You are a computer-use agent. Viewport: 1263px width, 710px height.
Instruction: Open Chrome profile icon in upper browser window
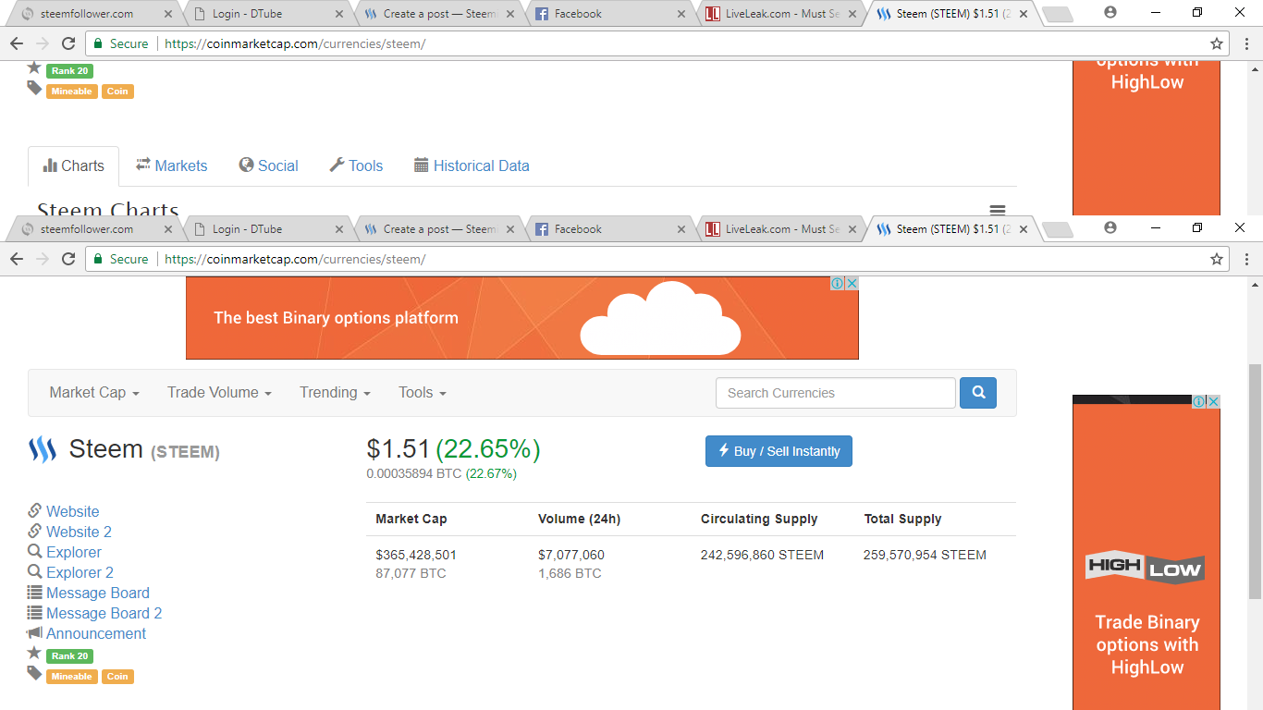coord(1110,13)
